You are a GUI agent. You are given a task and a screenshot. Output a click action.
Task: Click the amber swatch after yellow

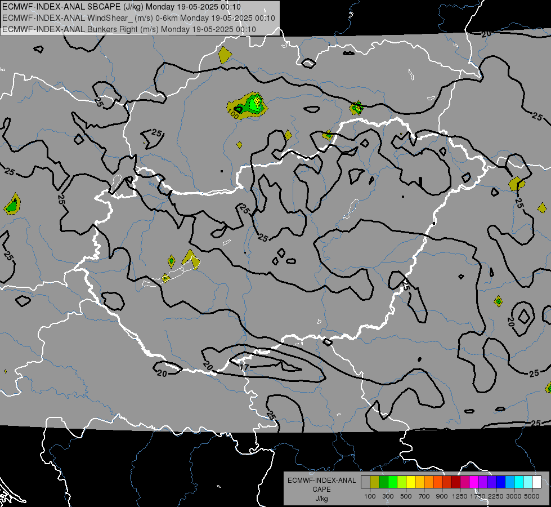pyautogui.click(x=419, y=482)
